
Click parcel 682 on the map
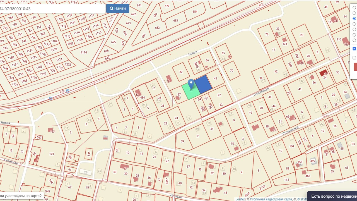(x=157, y=28)
